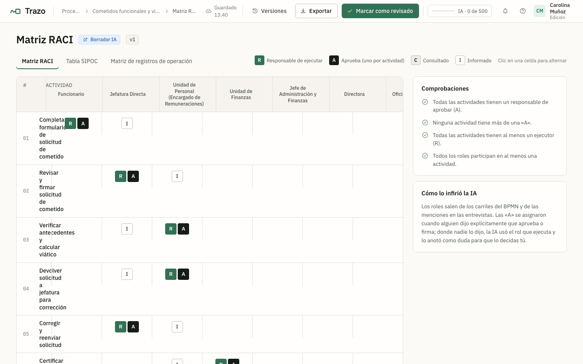Click the I Informado legend badge
This screenshot has width=583, height=364.
point(460,60)
